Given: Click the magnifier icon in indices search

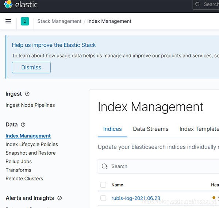Looking at the screenshot, I should coord(104,166).
